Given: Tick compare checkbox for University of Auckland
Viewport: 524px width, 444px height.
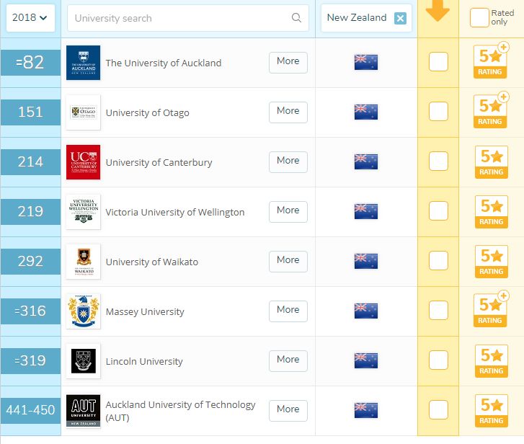Looking at the screenshot, I should [438, 63].
